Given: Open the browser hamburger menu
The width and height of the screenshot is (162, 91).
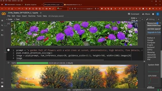Looking at the screenshot, I should (160, 9).
